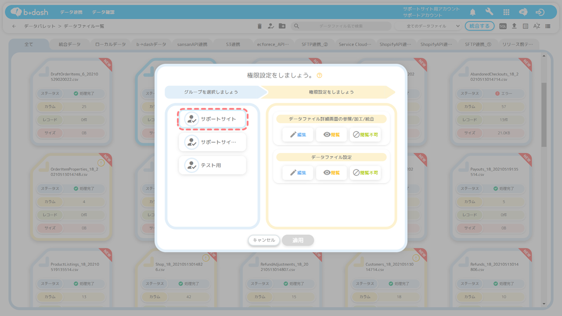
Task: Open the wrench settings icon
Action: pos(489,12)
